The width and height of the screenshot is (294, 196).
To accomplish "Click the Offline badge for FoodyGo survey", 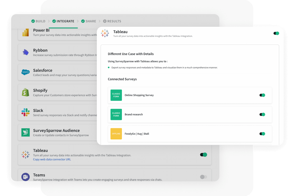I will pos(116,134).
